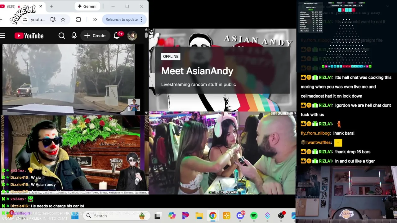Screen dimensions: 397x223
Task: Install app icon in address bar
Action: (53, 20)
